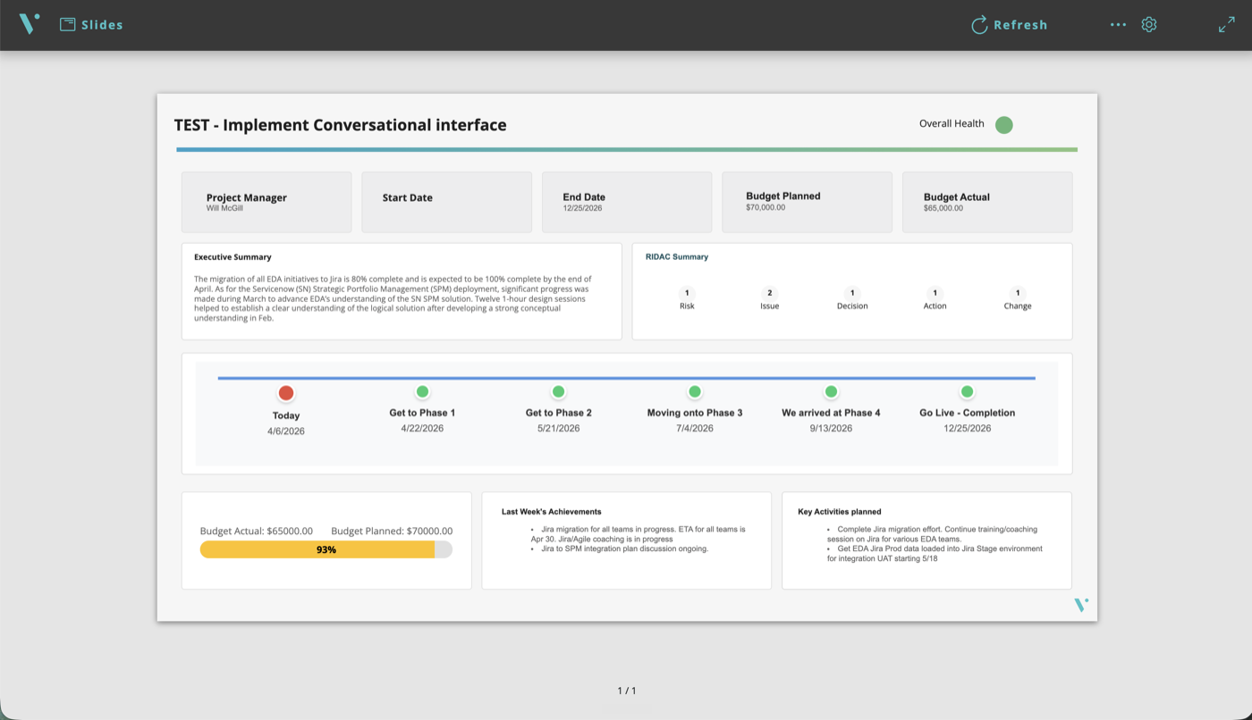Click the Decision count badge
The height and width of the screenshot is (720, 1252).
click(x=852, y=293)
